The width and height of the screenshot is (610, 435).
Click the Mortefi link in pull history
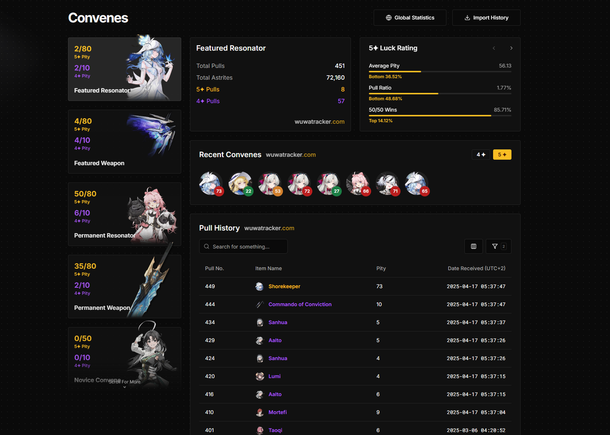278,412
